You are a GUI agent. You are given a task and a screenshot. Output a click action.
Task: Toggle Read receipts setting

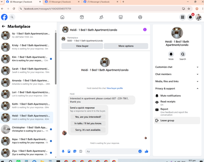[177, 103]
